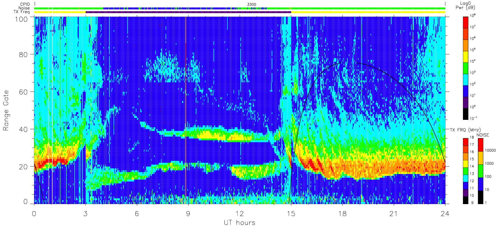Click the yellow segment of the Lag0 Pwr colorbar
The height and width of the screenshot is (231, 501).
pos(466,57)
